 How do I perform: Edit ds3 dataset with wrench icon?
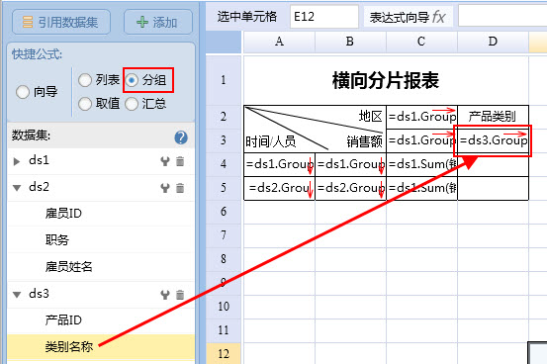[165, 295]
